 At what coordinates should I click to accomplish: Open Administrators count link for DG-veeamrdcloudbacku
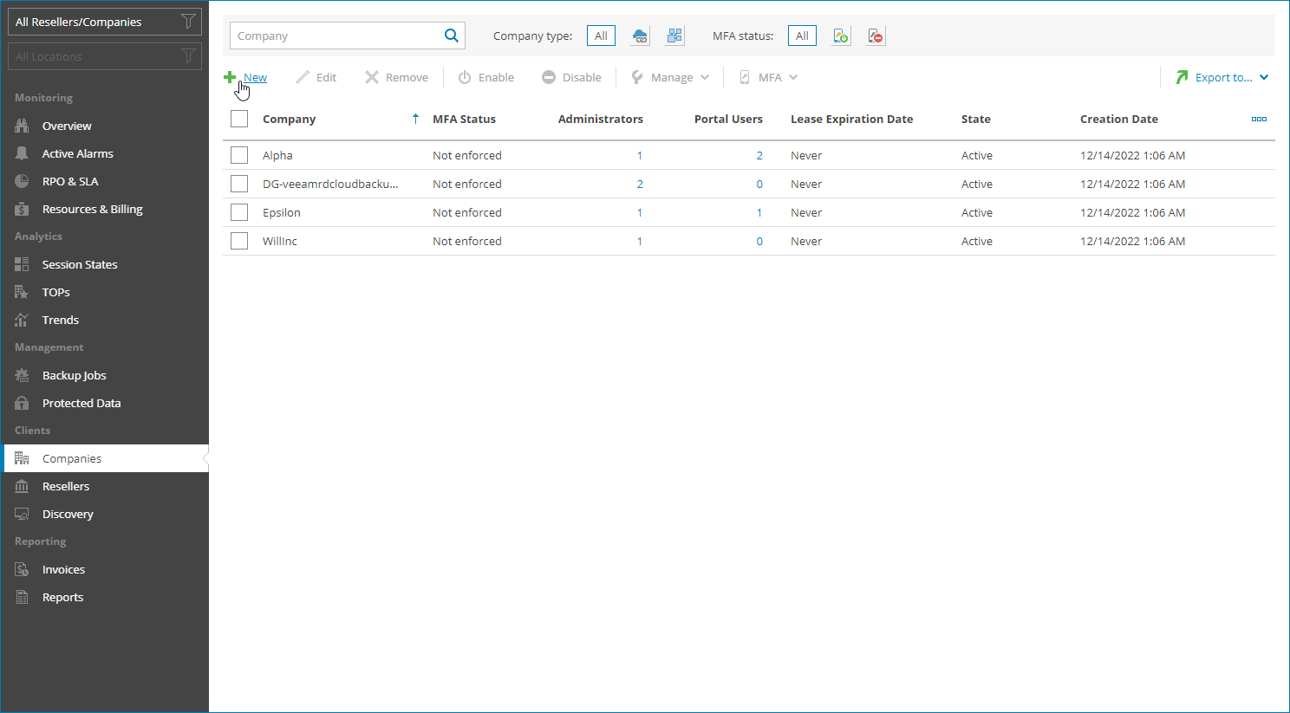coord(640,184)
